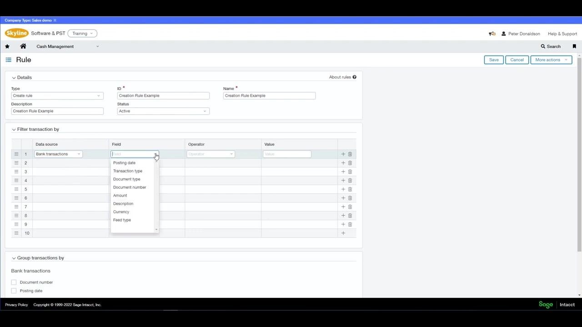Click the About rules help icon
Screen dimensions: 582x327
pyautogui.click(x=354, y=77)
